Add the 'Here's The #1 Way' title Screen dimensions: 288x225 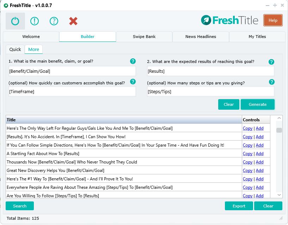(260, 179)
